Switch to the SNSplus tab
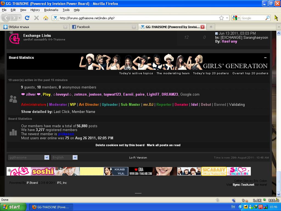Screen dimensions: 281x211 click(x=35, y=27)
